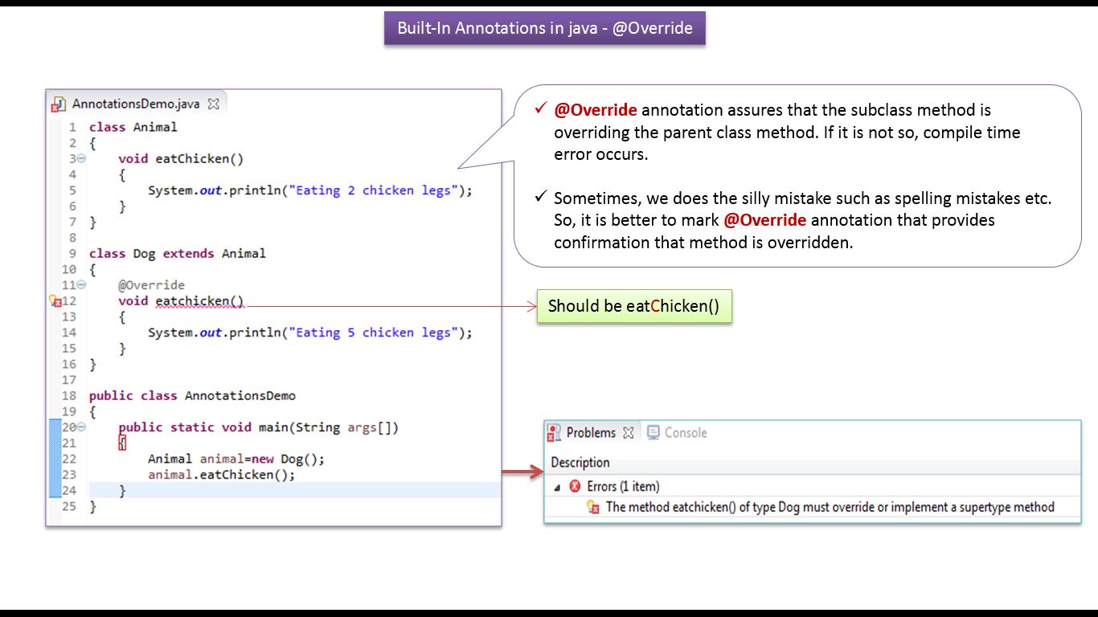Select the Errors (1 item) row
Viewport: 1098px width, 617px height.
pyautogui.click(x=813, y=486)
